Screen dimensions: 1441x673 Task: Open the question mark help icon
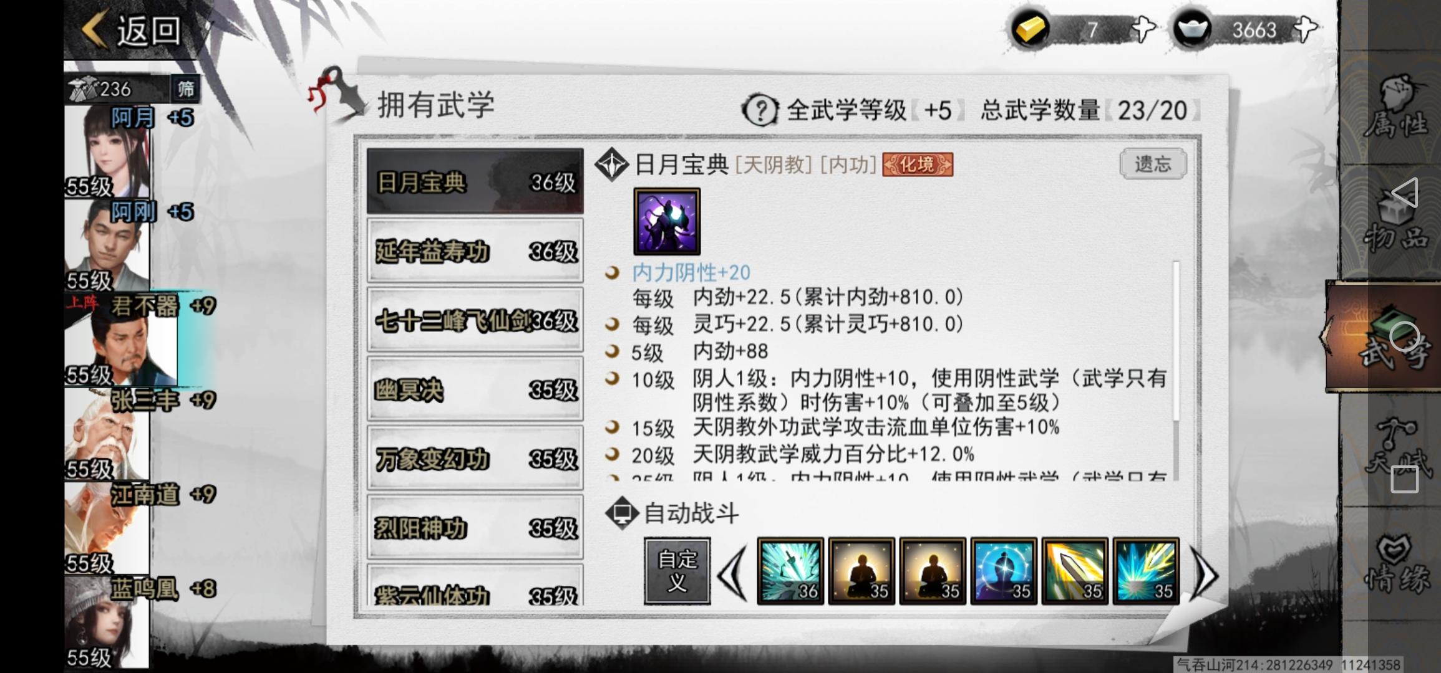pyautogui.click(x=760, y=111)
